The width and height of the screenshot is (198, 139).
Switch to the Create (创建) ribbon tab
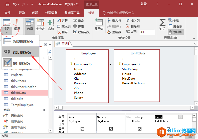[35, 13]
